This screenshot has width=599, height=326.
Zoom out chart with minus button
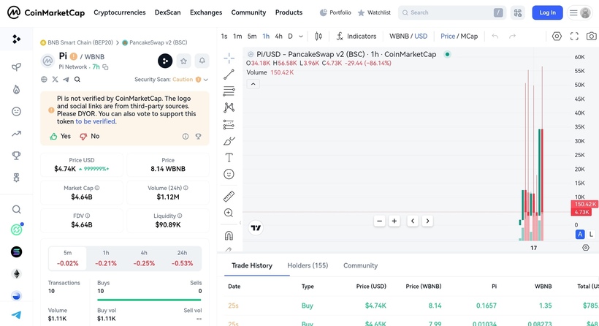(379, 221)
